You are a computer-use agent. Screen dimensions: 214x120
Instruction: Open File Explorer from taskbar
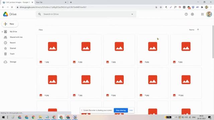coord(40,117)
